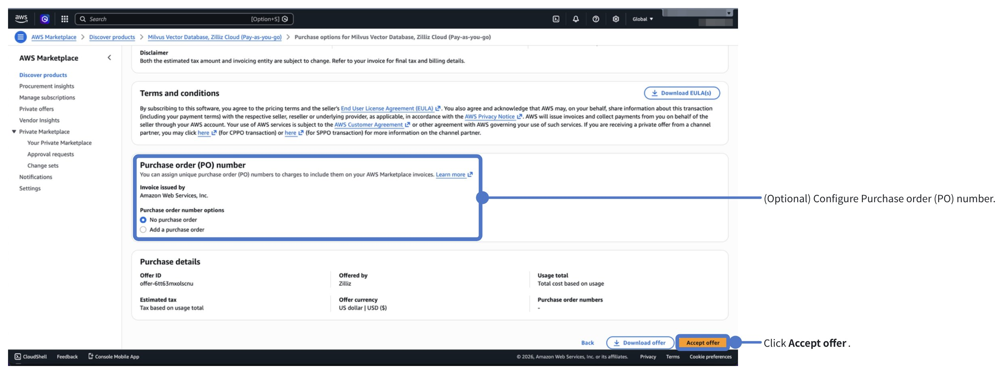
Task: Click the AWS Marketplace breadcrumb
Action: point(54,37)
